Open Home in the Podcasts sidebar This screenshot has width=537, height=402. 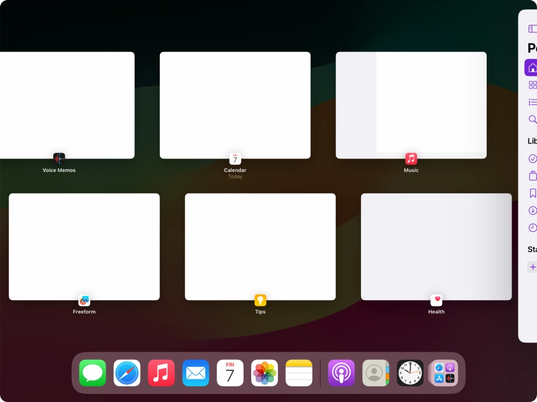[532, 67]
